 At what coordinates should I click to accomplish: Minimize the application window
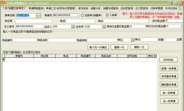click(x=171, y=3)
